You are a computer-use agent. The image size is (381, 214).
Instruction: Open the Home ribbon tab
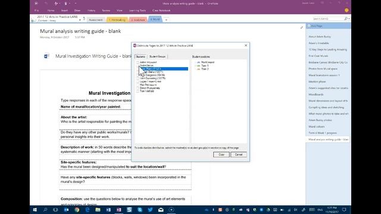tap(51, 11)
